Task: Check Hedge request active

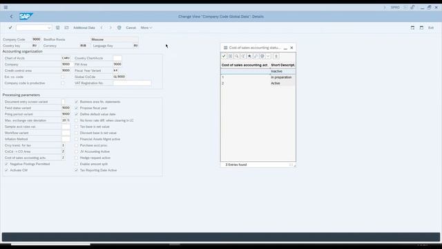Action: pyautogui.click(x=77, y=158)
